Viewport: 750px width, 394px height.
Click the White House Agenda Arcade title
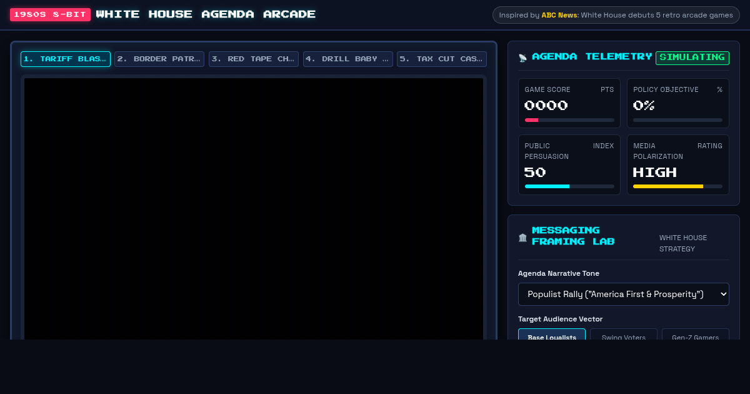(206, 14)
